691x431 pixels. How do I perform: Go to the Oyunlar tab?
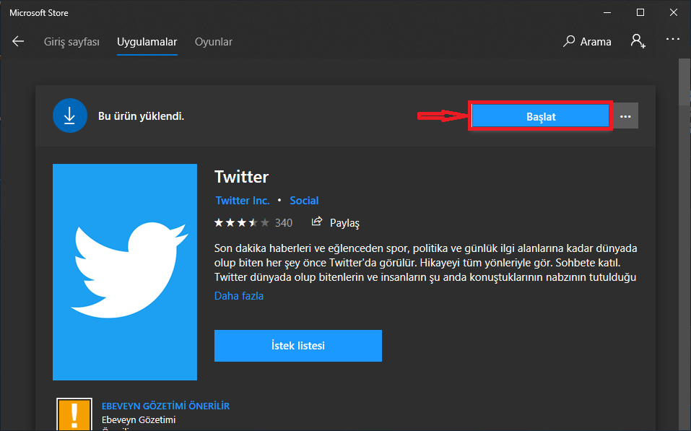213,42
